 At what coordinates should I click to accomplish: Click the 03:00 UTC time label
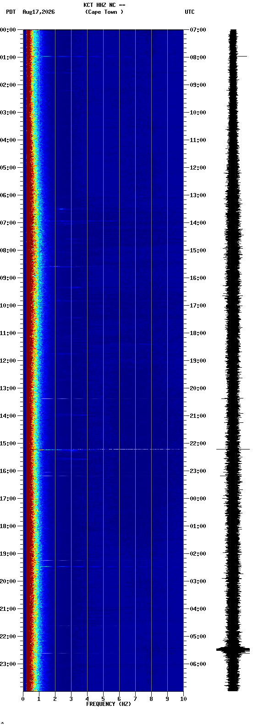click(198, 581)
